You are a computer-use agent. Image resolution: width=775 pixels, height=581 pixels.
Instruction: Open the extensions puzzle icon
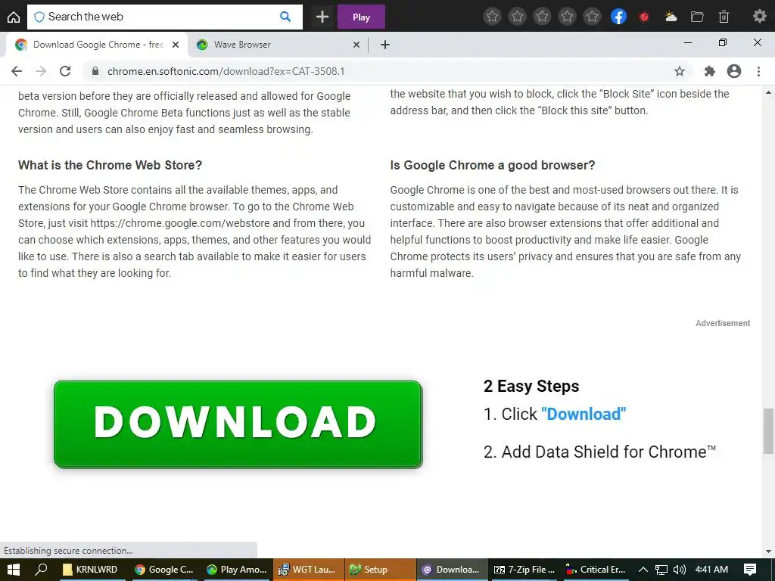(x=710, y=71)
